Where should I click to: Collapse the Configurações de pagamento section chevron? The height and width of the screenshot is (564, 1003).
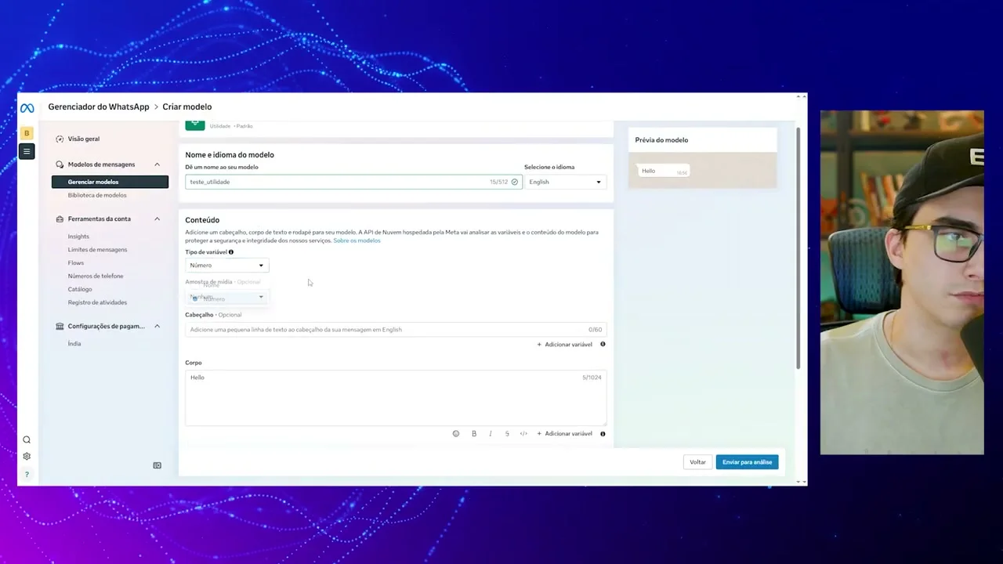[x=158, y=326]
